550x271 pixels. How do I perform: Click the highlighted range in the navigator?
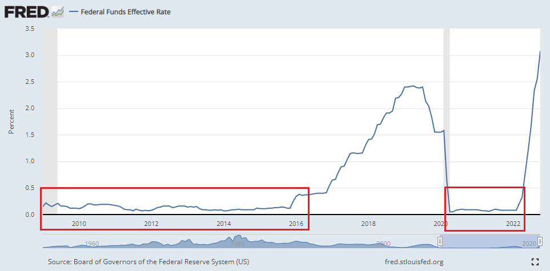click(490, 242)
